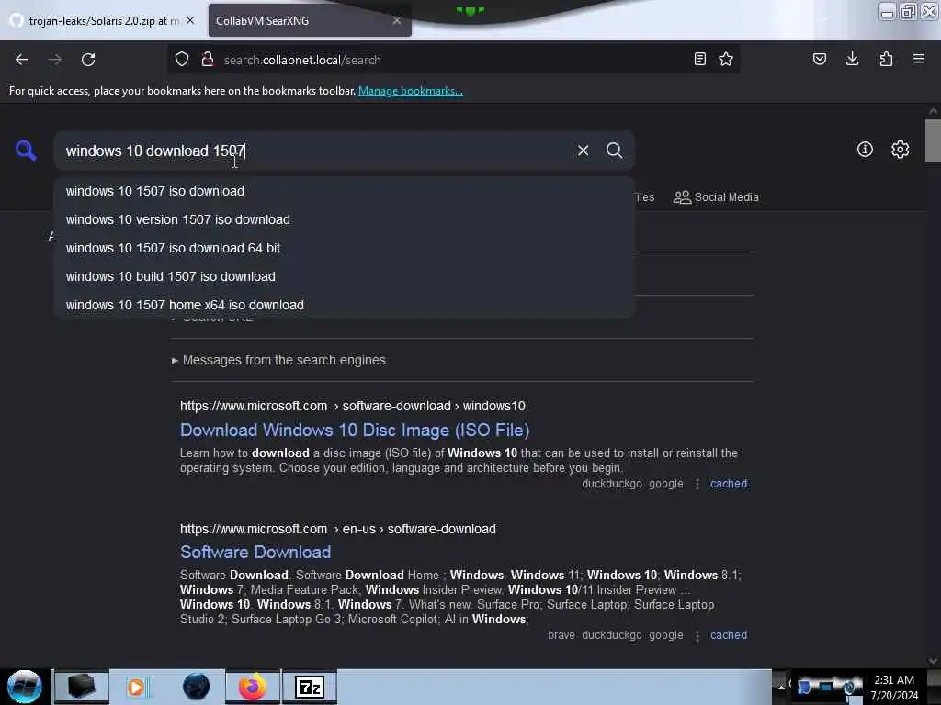This screenshot has height=705, width=941.
Task: Open the Windows Start orb
Action: pos(25,687)
